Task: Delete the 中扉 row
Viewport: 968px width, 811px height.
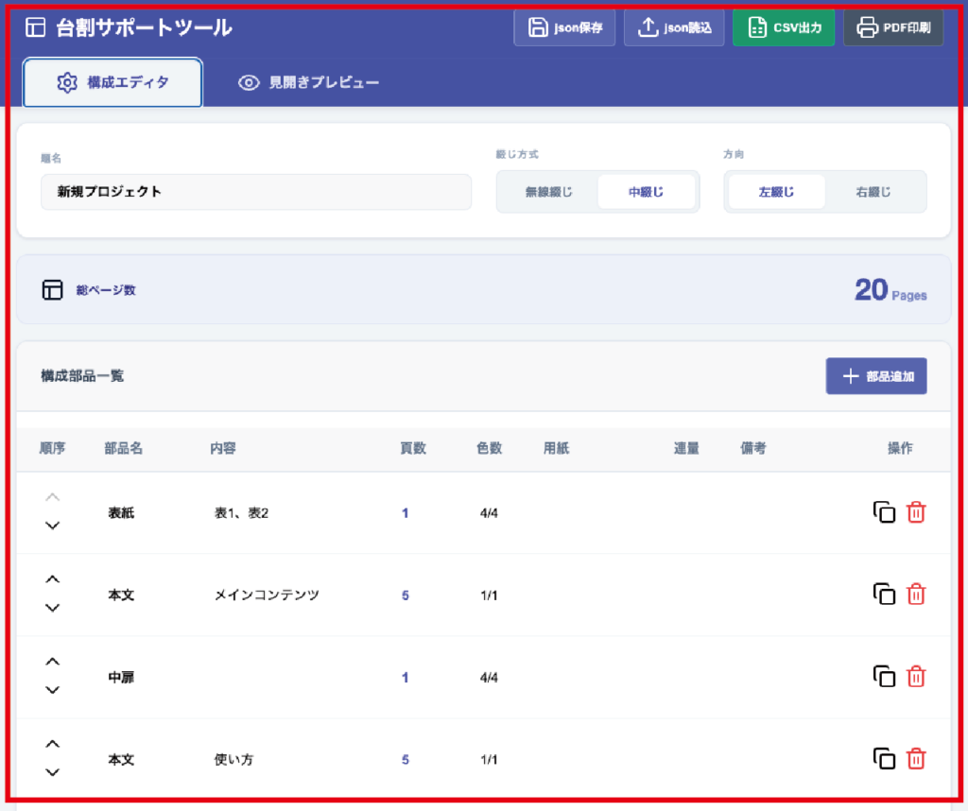Action: coord(916,677)
